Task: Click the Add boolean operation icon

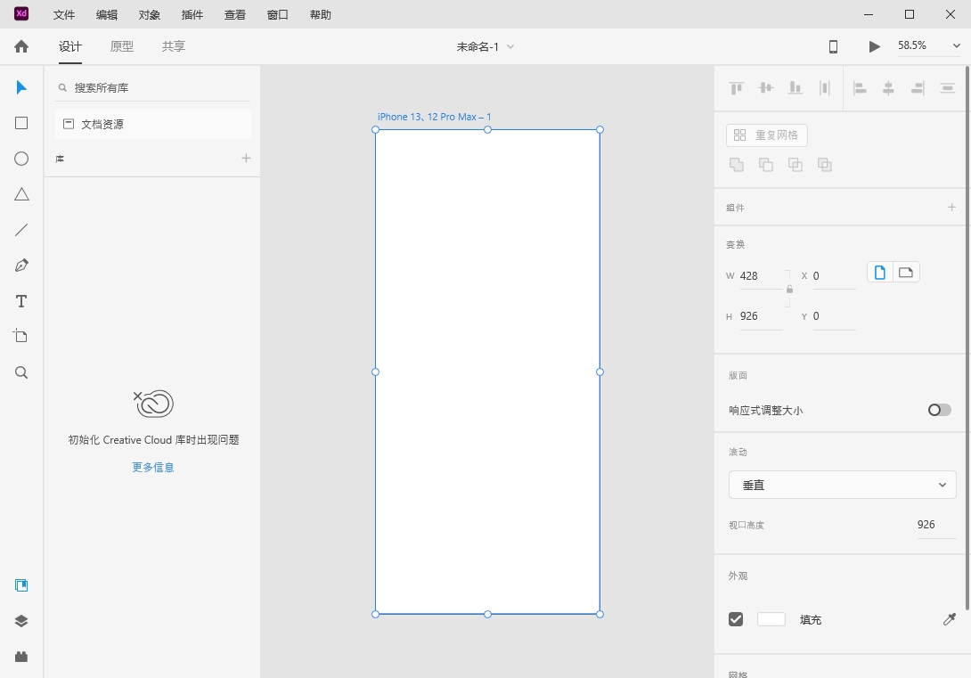Action: coord(737,164)
